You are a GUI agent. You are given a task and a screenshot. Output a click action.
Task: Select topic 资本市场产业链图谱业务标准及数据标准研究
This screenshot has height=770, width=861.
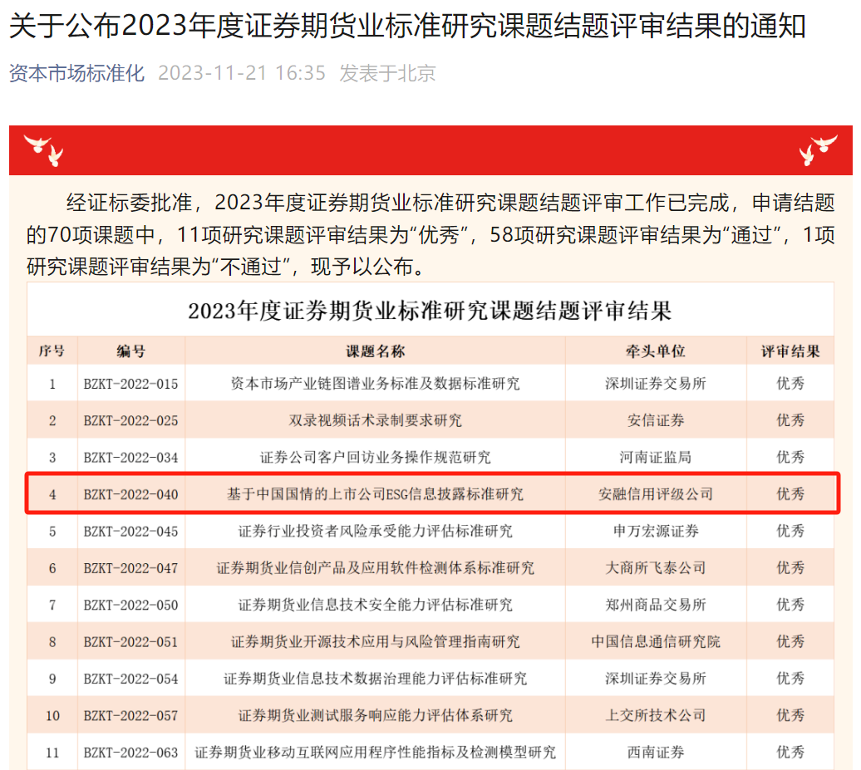click(375, 383)
